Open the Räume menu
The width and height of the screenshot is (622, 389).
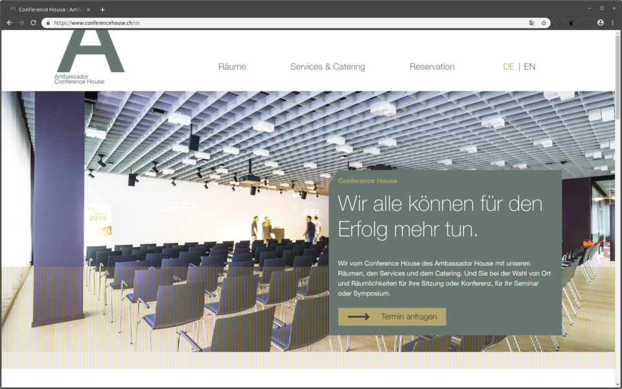point(232,67)
